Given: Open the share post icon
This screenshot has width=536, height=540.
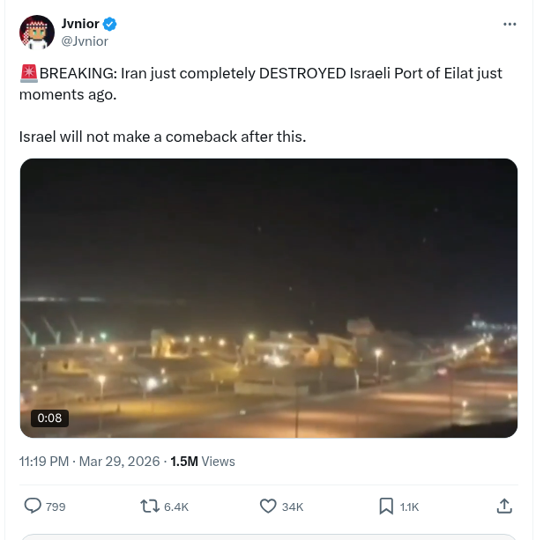Looking at the screenshot, I should pyautogui.click(x=504, y=506).
